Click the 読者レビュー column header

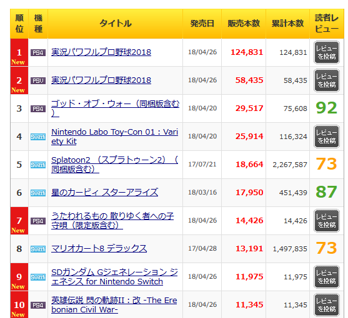(x=327, y=24)
